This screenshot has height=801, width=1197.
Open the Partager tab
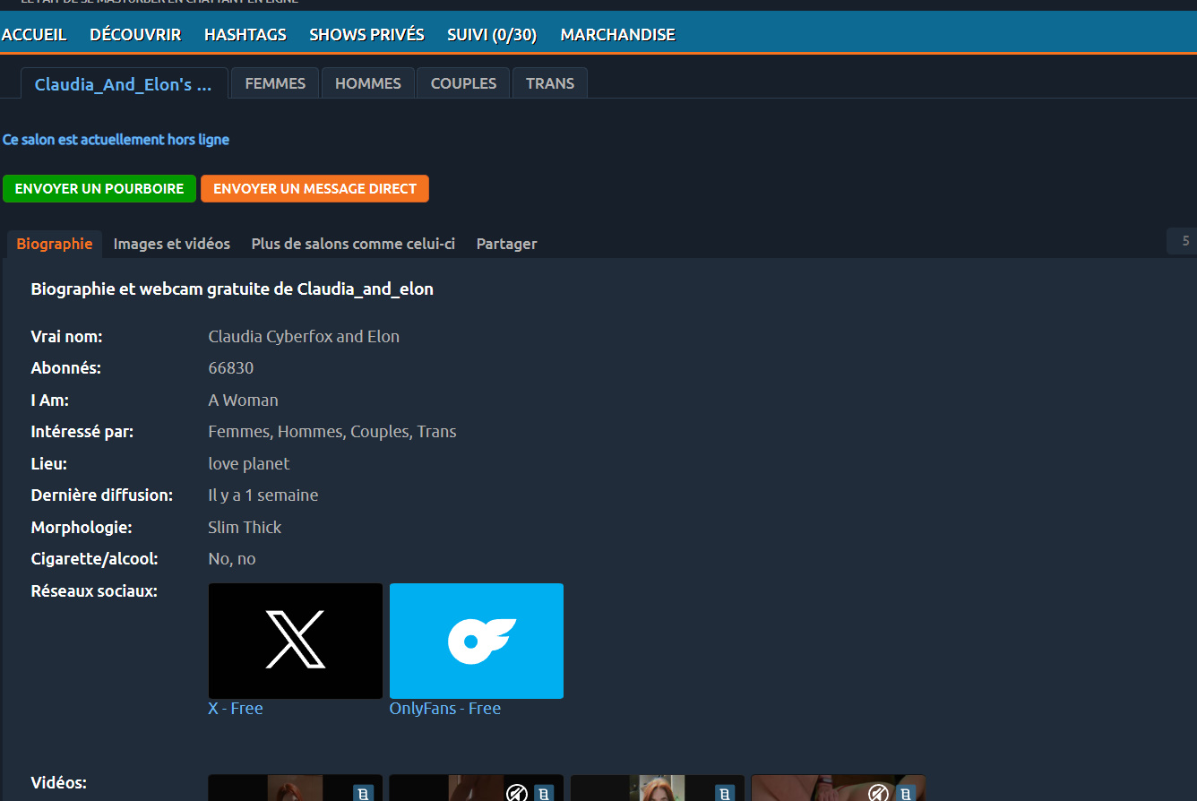pyautogui.click(x=507, y=244)
